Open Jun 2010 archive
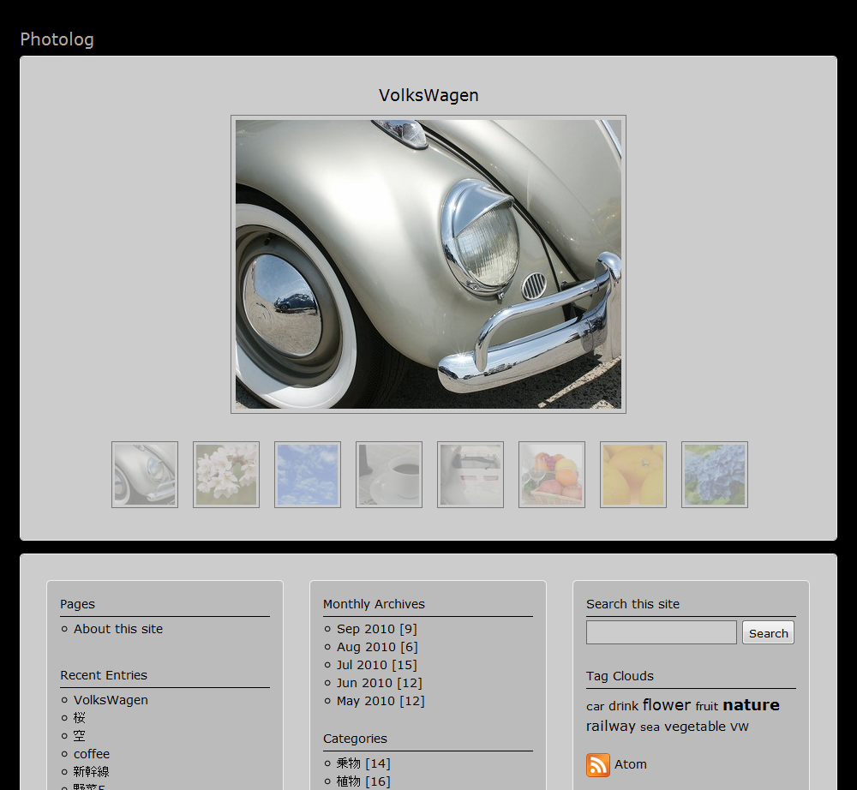This screenshot has height=790, width=857. (x=380, y=683)
